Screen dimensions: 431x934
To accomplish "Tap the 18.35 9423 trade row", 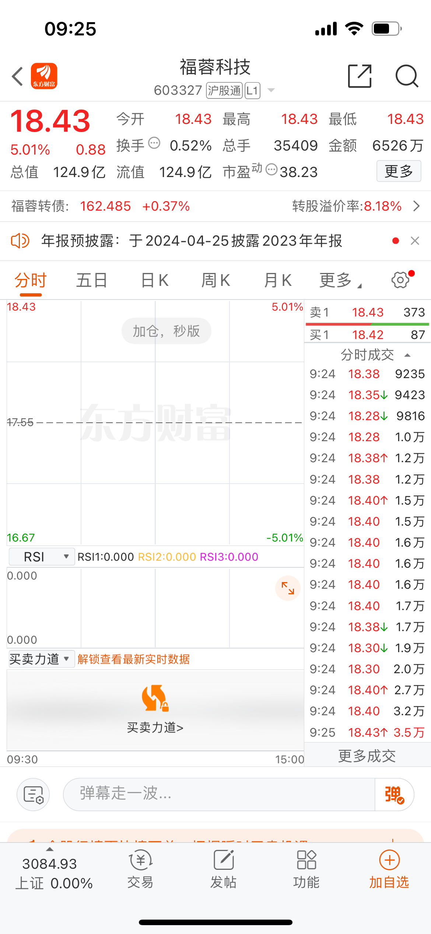I will (x=367, y=395).
